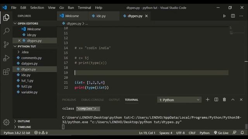Viewport: 248px width, 139px height.
Task: Select Welcome in Open Editors list
Action: [34, 29]
